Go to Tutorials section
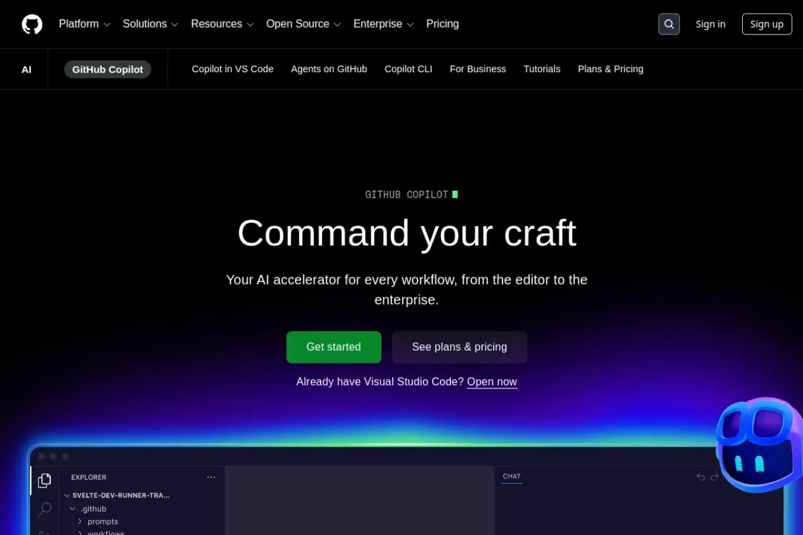Screen dimensions: 803x535 tap(542, 69)
